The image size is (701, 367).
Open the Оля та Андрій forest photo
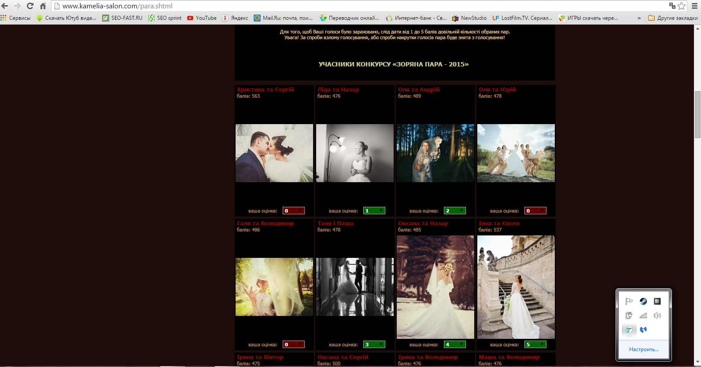(x=435, y=153)
